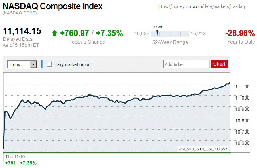The image size is (257, 168).
Task: Click the NASDAQ Composite Index heading
Action: [x=53, y=6]
